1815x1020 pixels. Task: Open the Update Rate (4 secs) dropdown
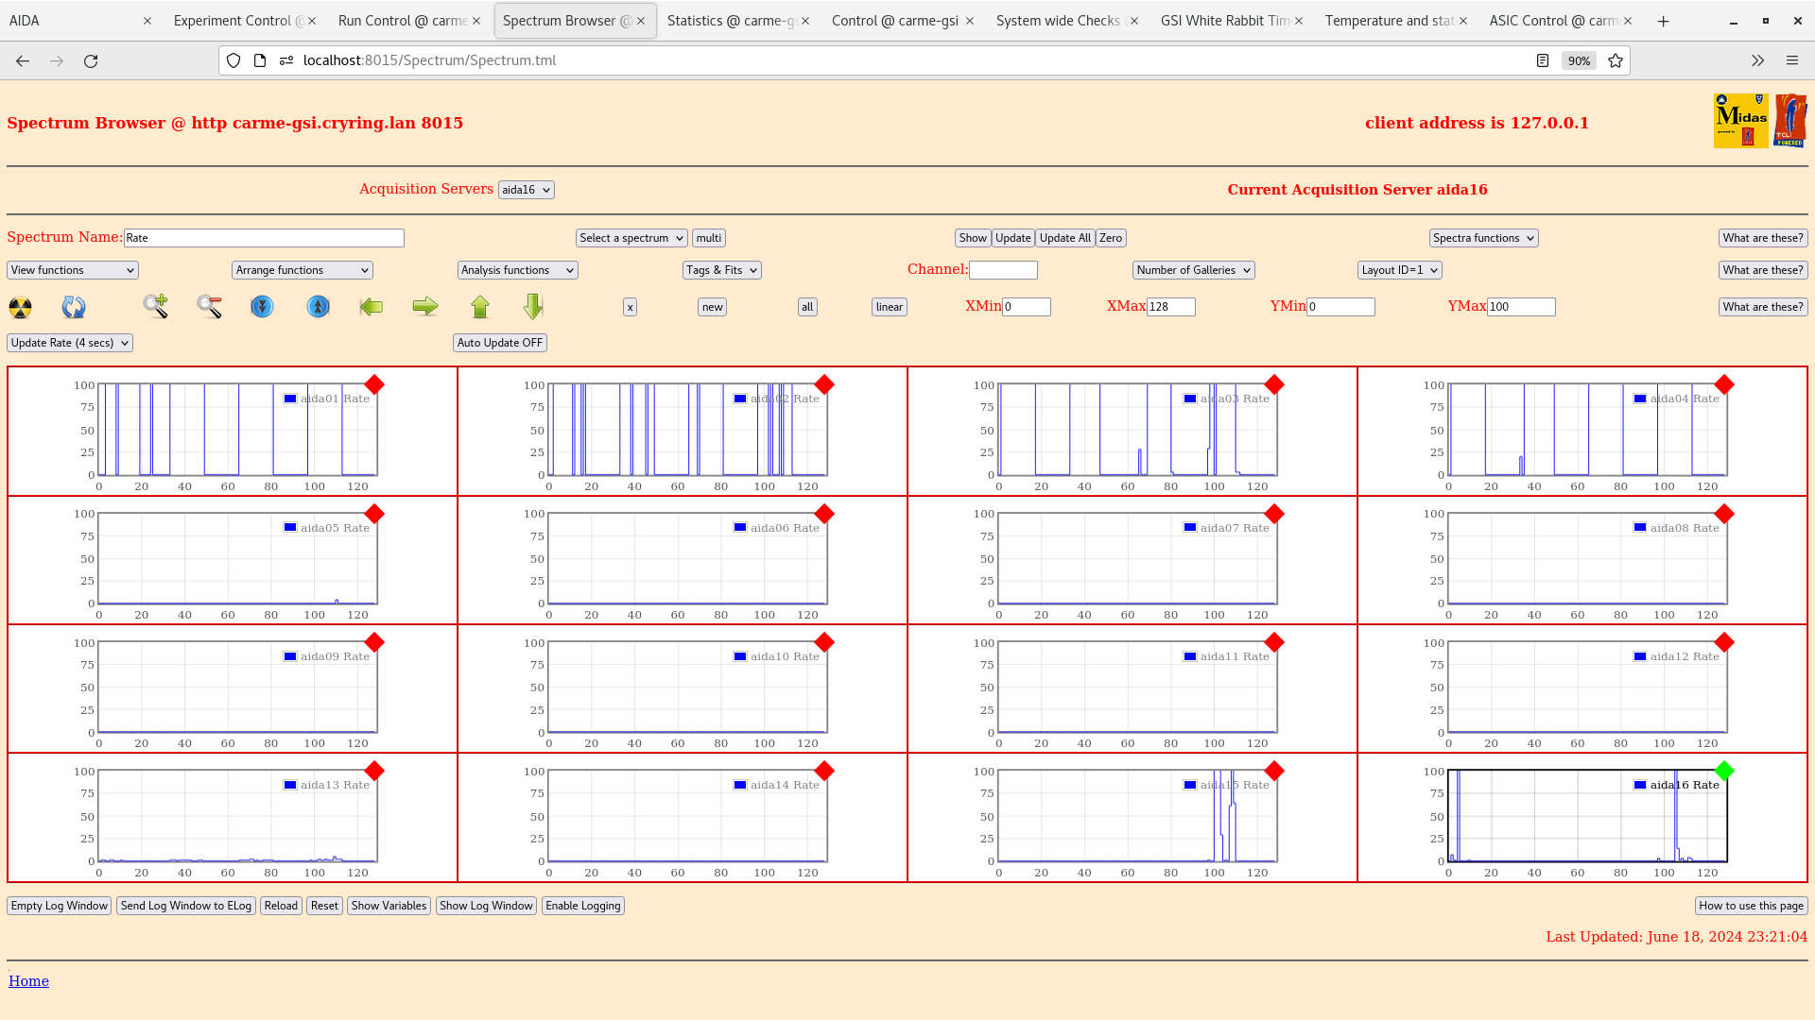point(70,343)
